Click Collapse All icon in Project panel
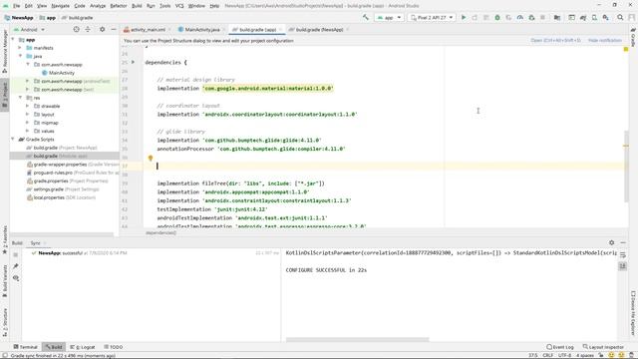This screenshot has width=638, height=359. click(x=88, y=29)
